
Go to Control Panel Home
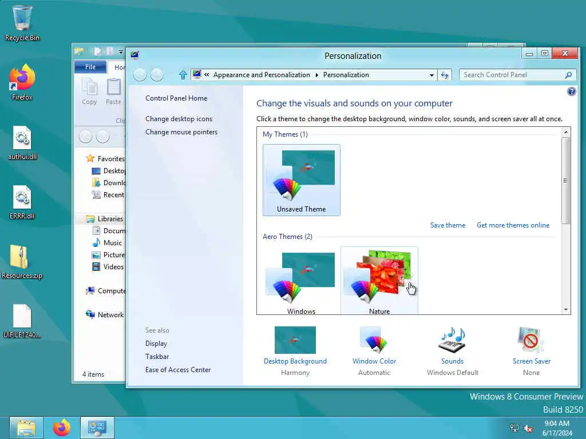tap(176, 98)
